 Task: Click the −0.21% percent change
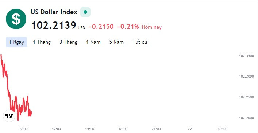tap(128, 27)
